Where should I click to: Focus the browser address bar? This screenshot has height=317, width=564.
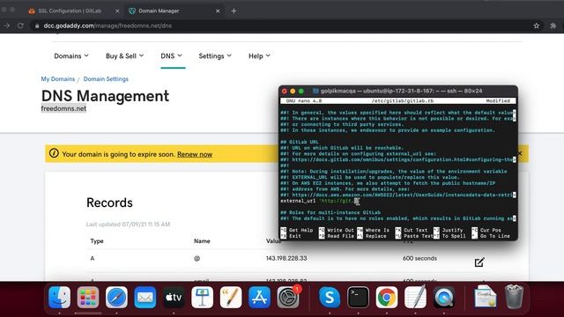[x=280, y=26]
